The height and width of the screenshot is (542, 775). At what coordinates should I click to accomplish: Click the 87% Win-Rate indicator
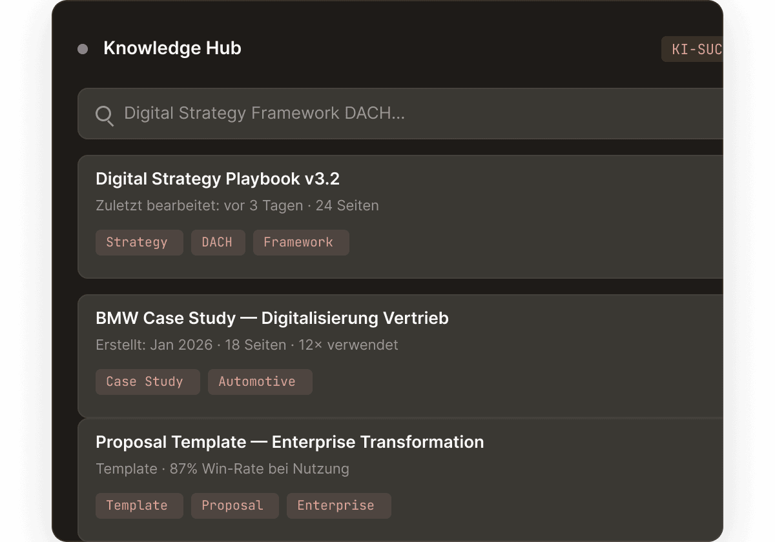[x=222, y=468]
